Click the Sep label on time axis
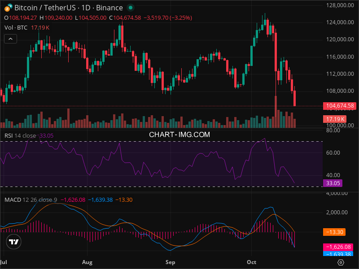This screenshot has height=269, width=359. click(x=170, y=262)
